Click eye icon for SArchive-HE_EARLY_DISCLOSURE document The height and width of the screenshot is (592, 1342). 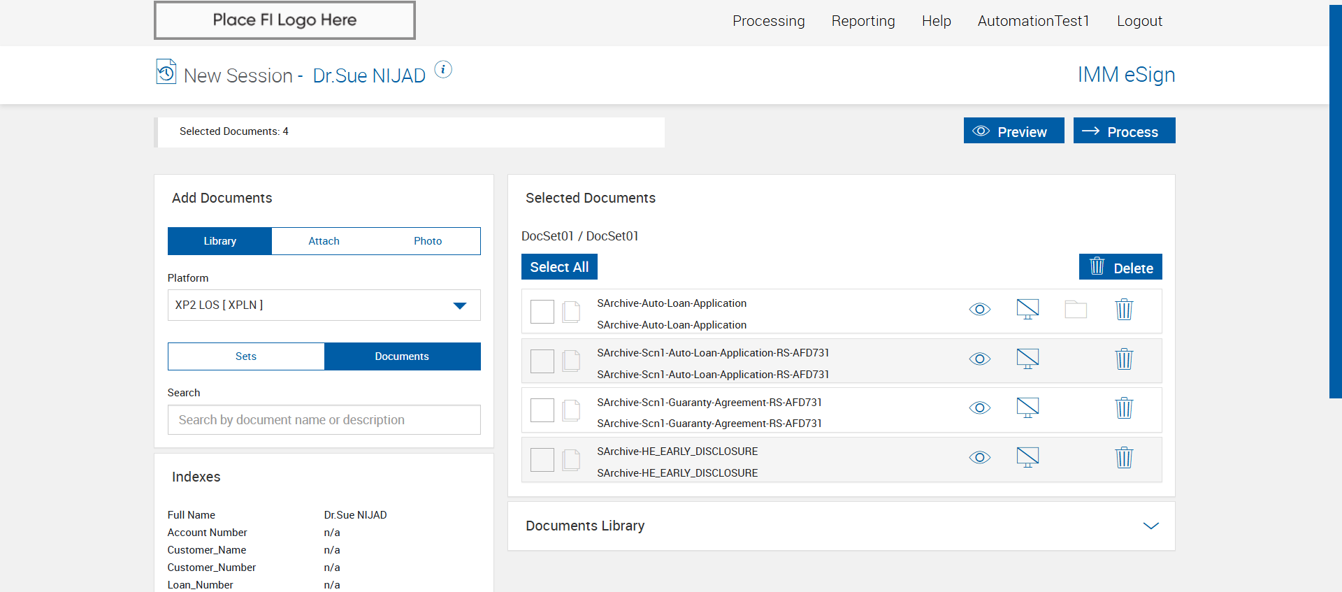979,458
